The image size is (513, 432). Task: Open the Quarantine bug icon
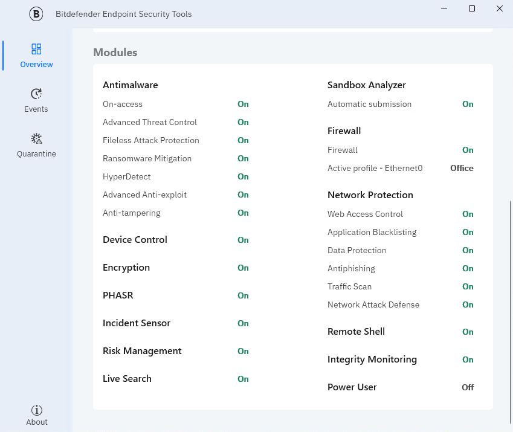point(36,138)
